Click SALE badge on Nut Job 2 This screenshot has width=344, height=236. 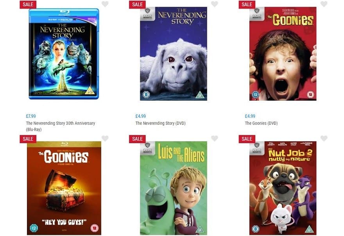click(x=247, y=139)
